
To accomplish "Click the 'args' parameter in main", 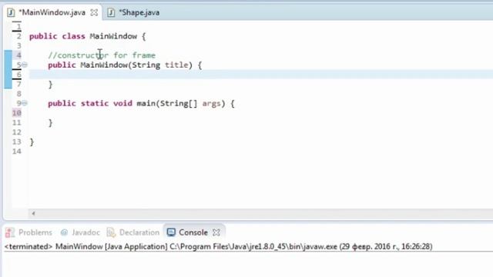I will 211,103.
